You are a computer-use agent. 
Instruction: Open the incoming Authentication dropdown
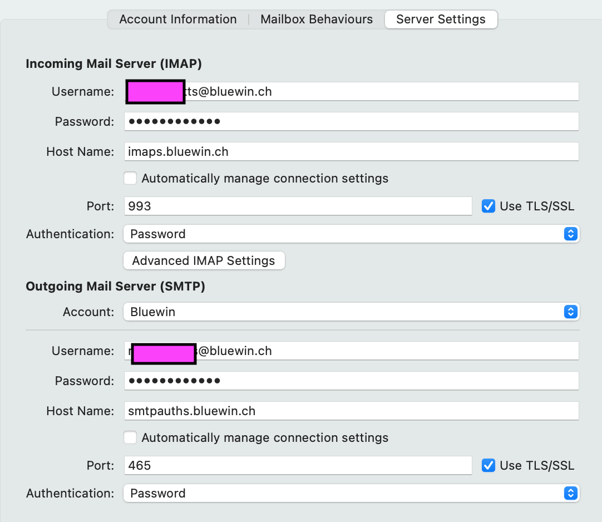[351, 234]
